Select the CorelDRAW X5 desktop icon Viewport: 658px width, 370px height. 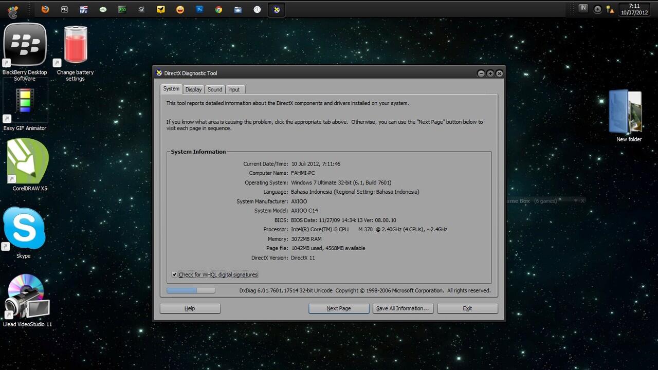(x=29, y=165)
